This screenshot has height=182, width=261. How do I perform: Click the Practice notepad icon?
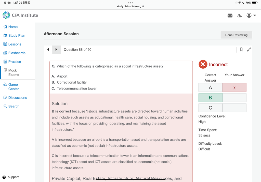tap(5, 62)
